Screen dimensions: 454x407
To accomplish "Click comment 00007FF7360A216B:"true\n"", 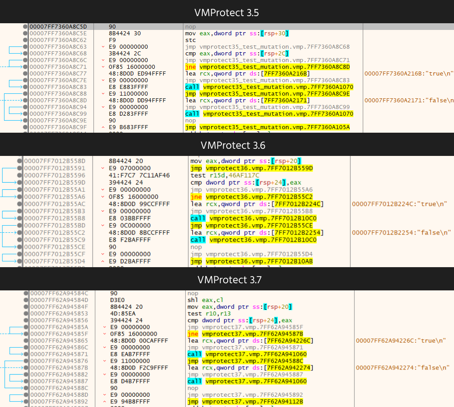I will coord(408,73).
